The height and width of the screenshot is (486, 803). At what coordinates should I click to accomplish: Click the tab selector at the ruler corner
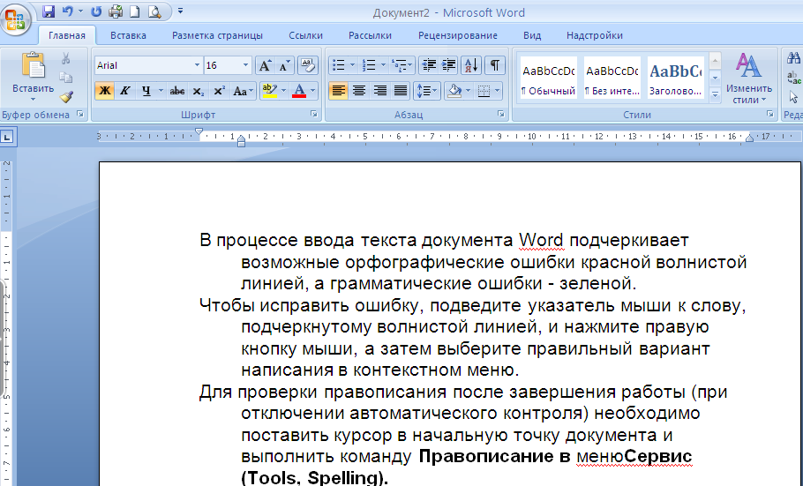pyautogui.click(x=8, y=137)
